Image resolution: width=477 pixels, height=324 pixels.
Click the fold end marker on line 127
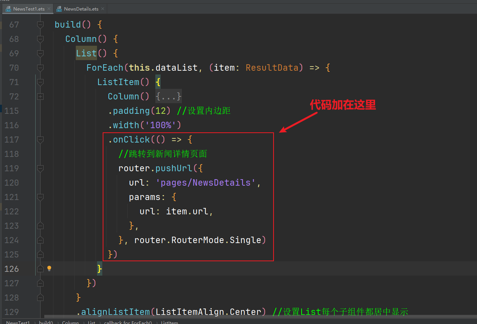[40, 283]
